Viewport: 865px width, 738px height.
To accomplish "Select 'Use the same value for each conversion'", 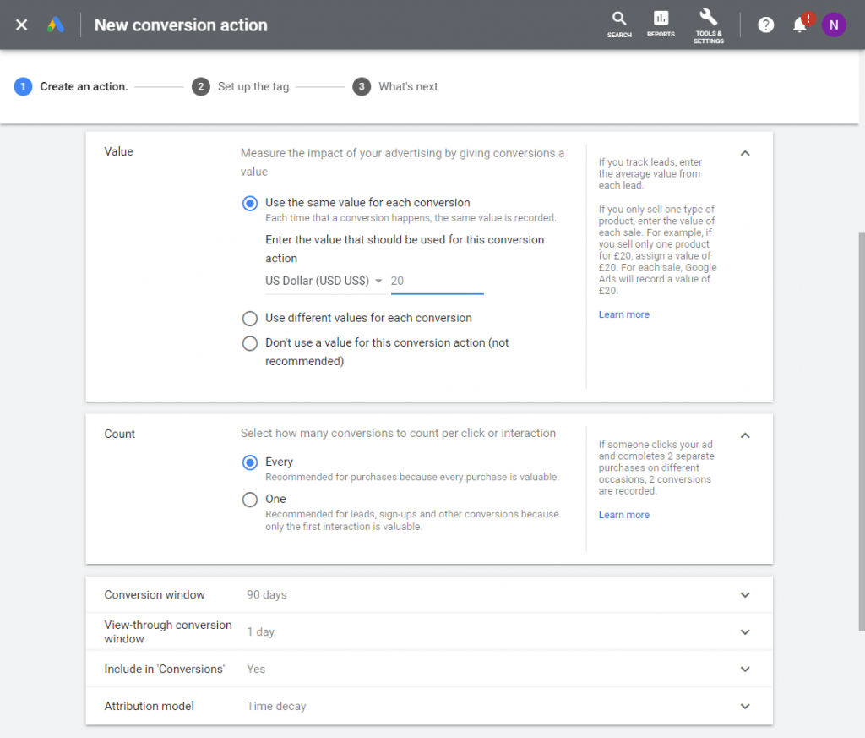I will click(250, 203).
